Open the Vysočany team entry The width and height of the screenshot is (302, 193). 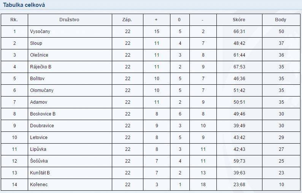point(40,32)
